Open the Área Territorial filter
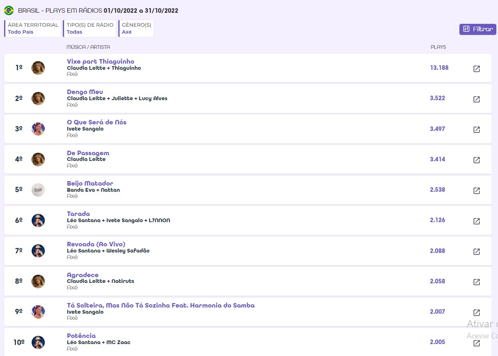This screenshot has height=356, width=498. point(32,28)
